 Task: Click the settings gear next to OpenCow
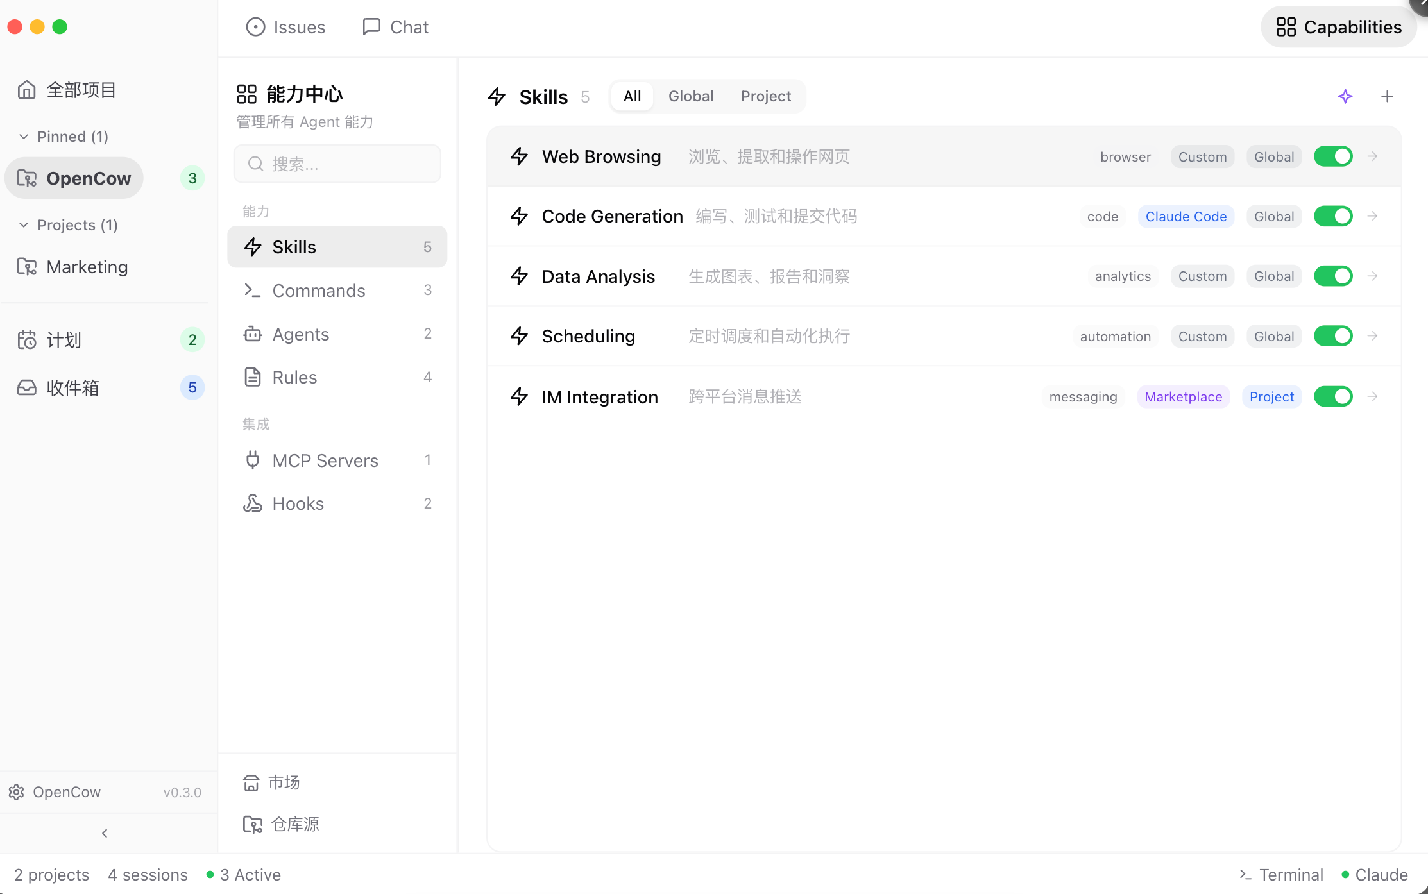(17, 792)
